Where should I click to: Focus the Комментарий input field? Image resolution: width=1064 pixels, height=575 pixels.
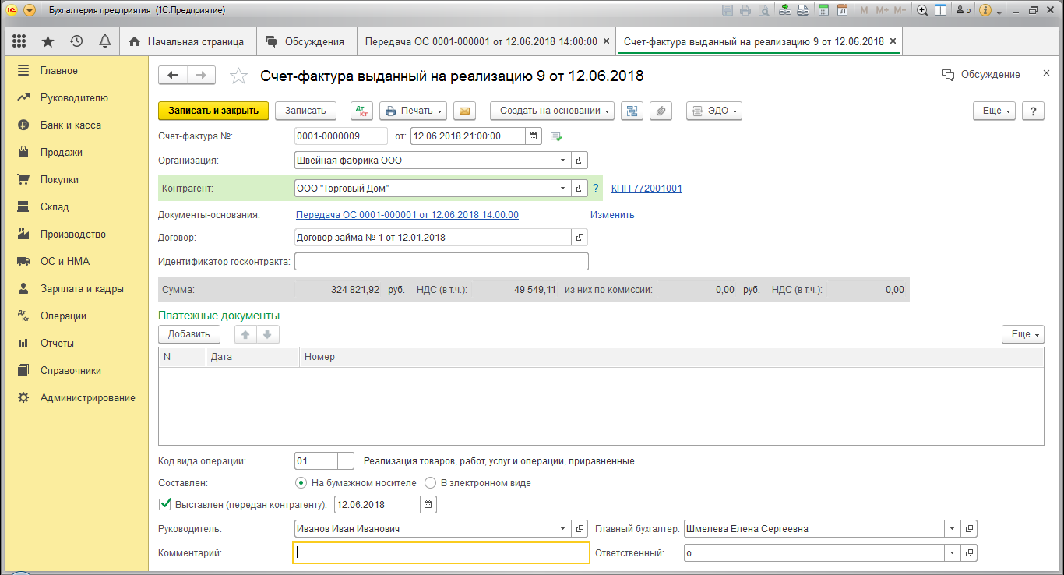(442, 553)
